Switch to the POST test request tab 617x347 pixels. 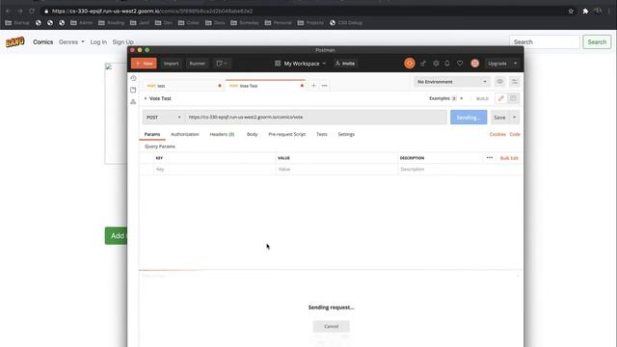183,86
